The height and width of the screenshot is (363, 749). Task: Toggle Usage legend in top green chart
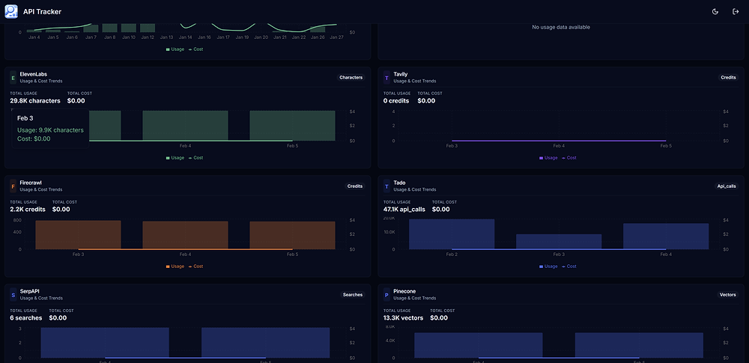[175, 49]
